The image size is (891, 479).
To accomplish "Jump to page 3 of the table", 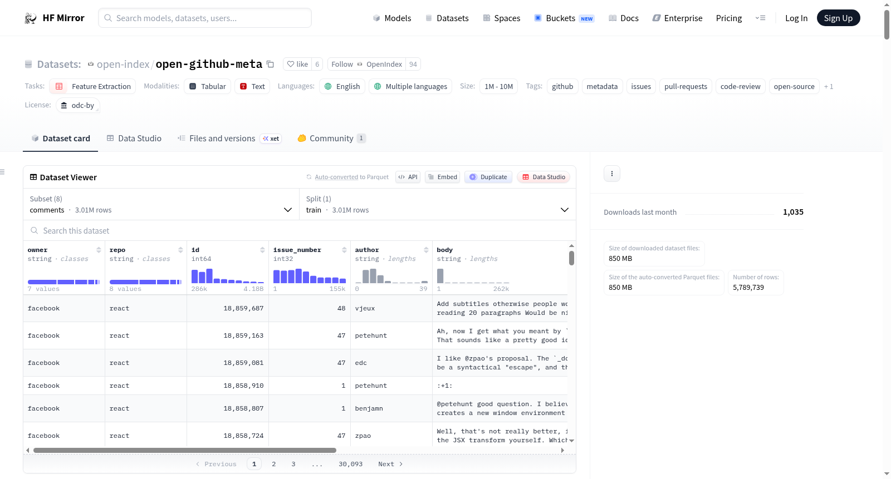I will coord(293,464).
